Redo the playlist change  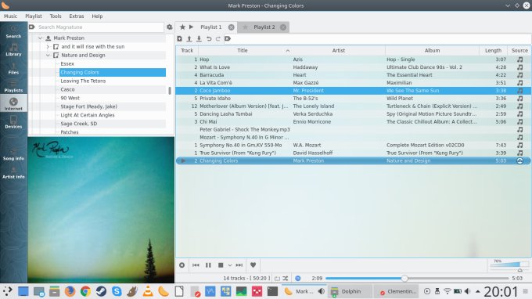[218, 38]
